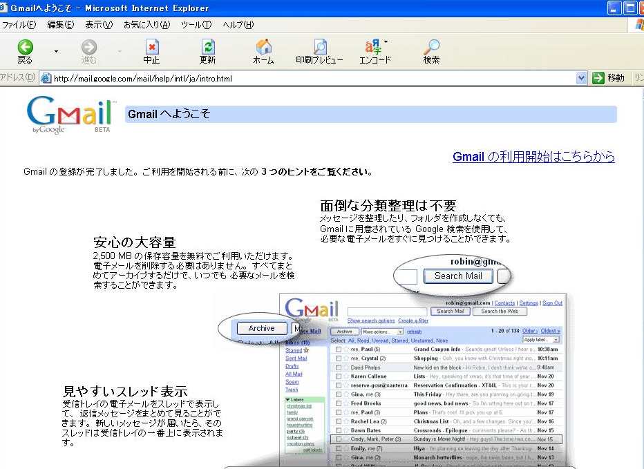This screenshot has width=644, height=469.
Task: Click the paragraph mentioning 2,500 MB の保存容量
Action: point(194,270)
